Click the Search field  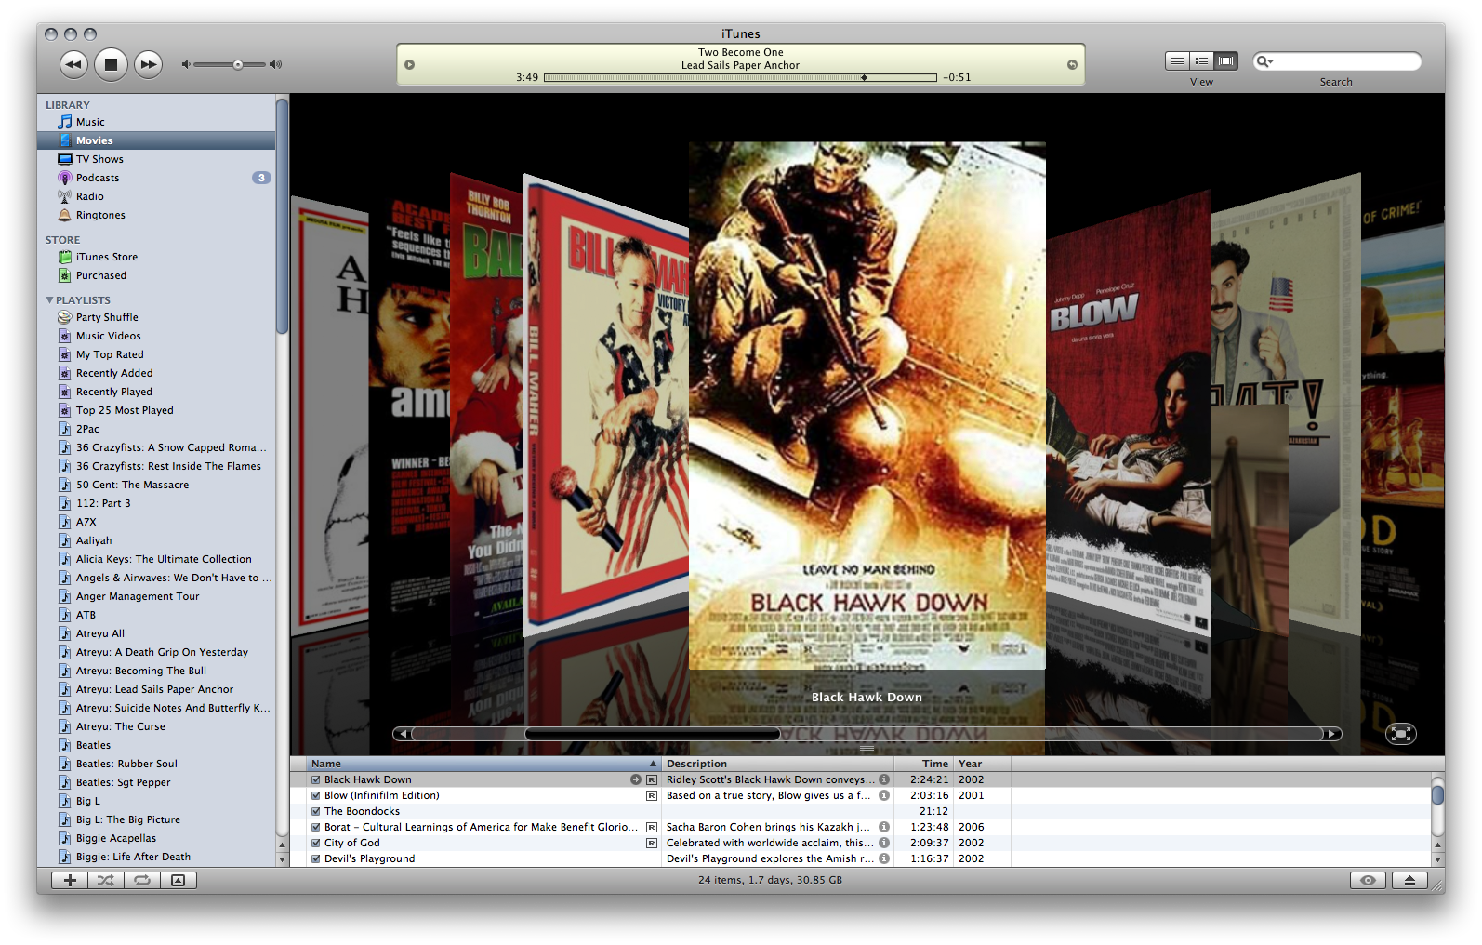pyautogui.click(x=1337, y=61)
